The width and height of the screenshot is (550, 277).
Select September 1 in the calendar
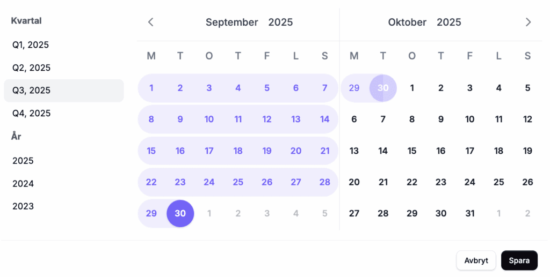pos(151,88)
